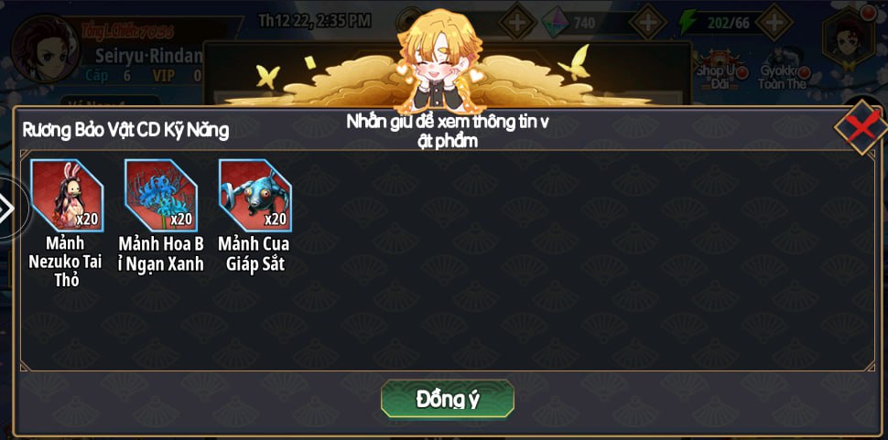Select the Mảnh Nezuko Tai Thỏ item icon

[67, 195]
